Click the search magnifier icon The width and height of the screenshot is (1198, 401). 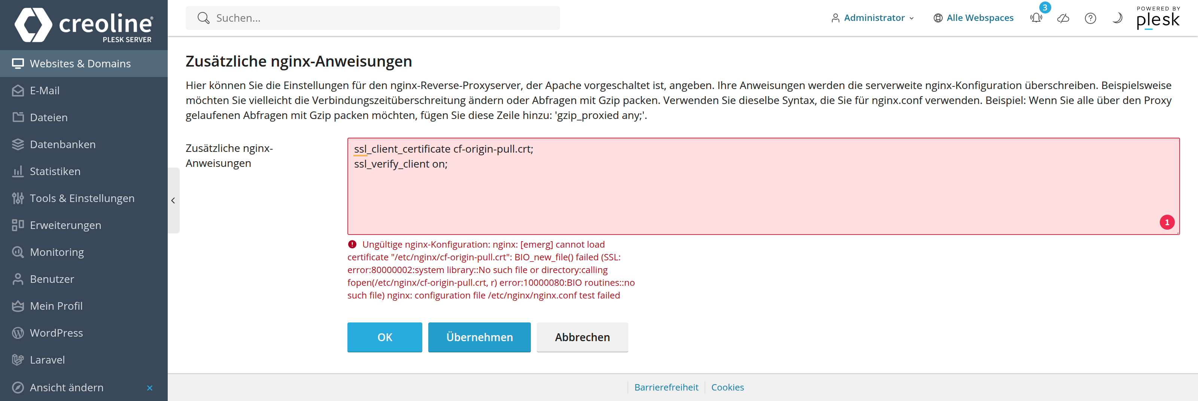click(x=203, y=18)
